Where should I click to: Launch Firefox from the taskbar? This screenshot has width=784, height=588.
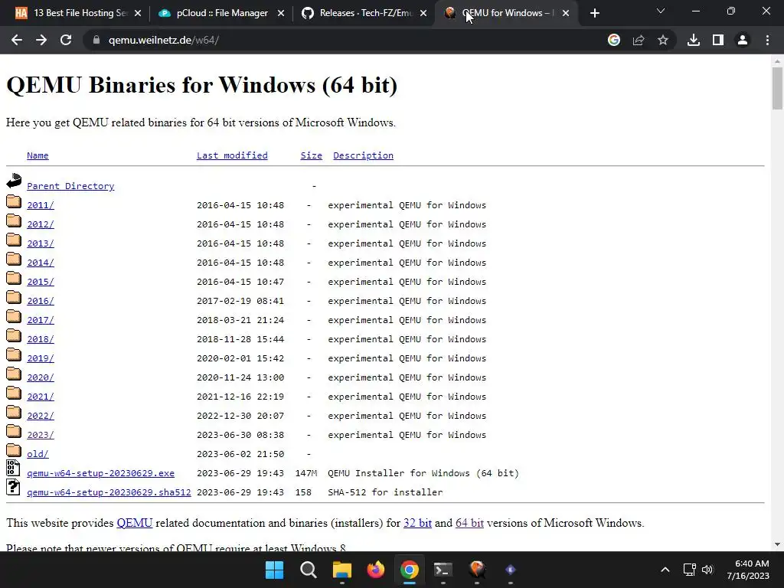click(x=375, y=570)
